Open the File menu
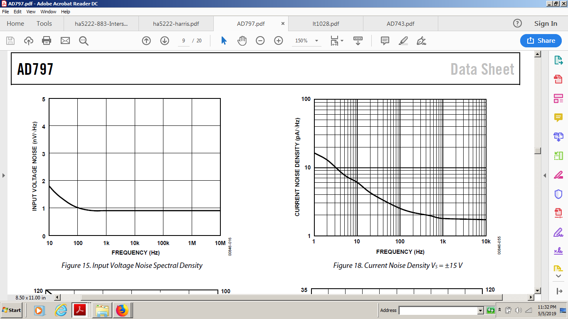The width and height of the screenshot is (568, 319). pos(5,12)
